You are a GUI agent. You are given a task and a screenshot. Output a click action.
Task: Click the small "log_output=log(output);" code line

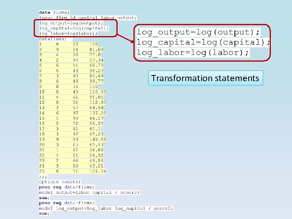[x=71, y=23]
